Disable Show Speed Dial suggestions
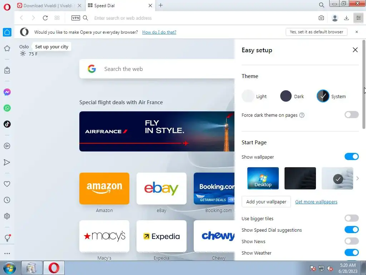 pos(351,230)
